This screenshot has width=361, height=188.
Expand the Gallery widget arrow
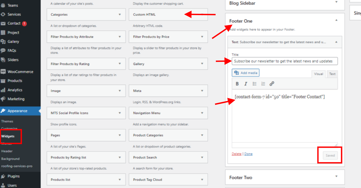202,64
